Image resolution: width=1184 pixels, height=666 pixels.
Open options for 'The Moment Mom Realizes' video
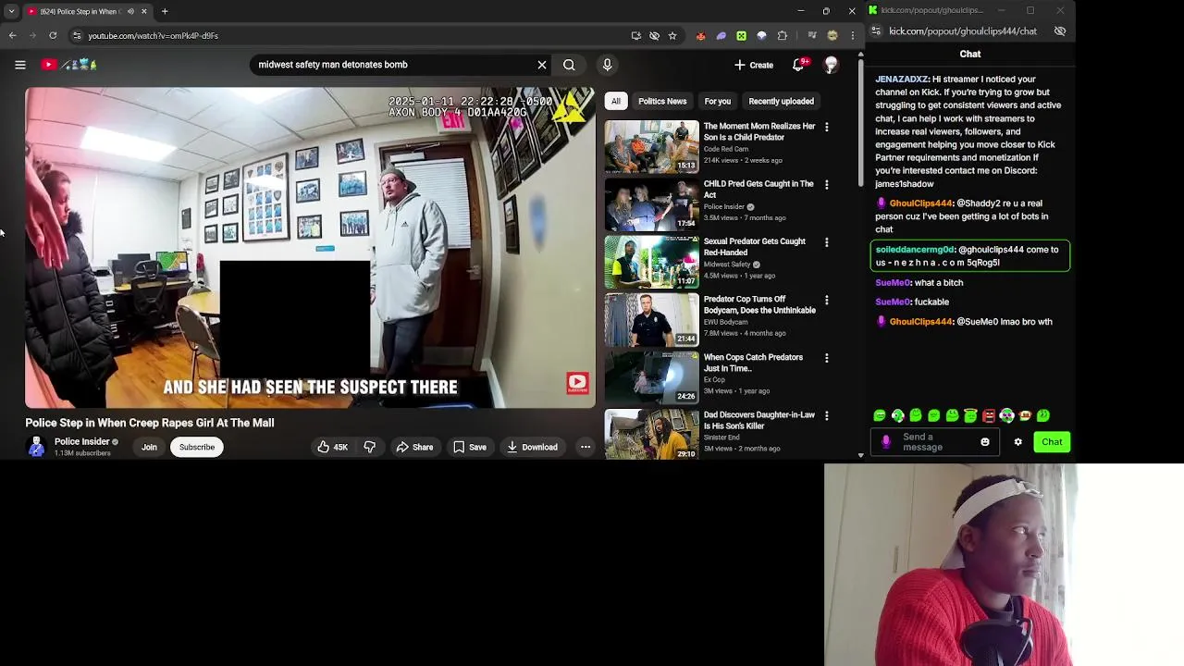click(x=827, y=127)
